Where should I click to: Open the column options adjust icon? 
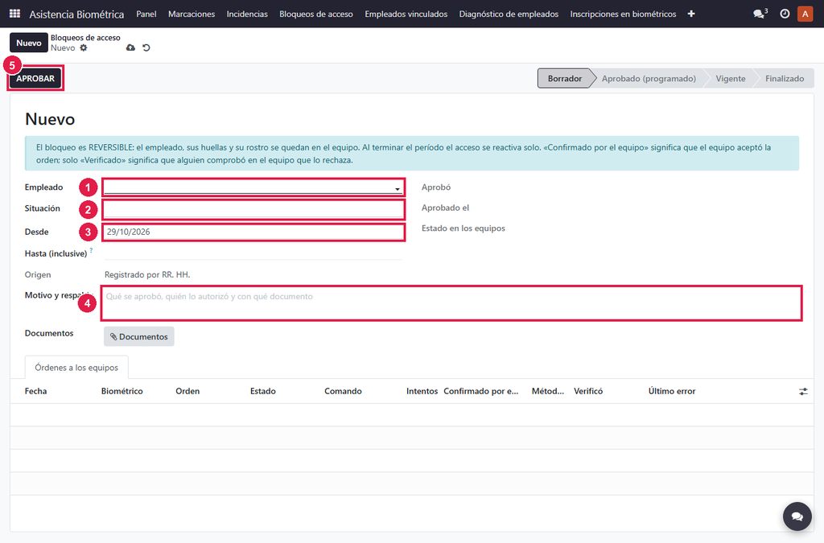point(803,391)
